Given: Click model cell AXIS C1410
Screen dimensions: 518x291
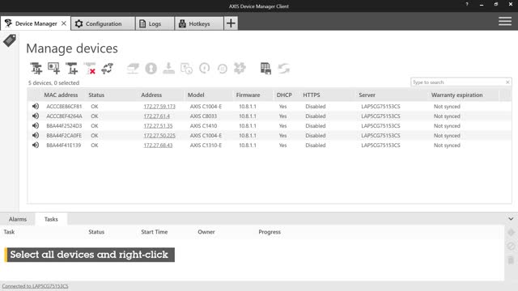Looking at the screenshot, I should (x=203, y=126).
